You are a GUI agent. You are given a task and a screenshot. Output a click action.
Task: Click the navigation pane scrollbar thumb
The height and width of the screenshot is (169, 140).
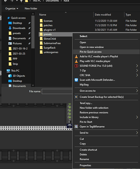point(33,32)
